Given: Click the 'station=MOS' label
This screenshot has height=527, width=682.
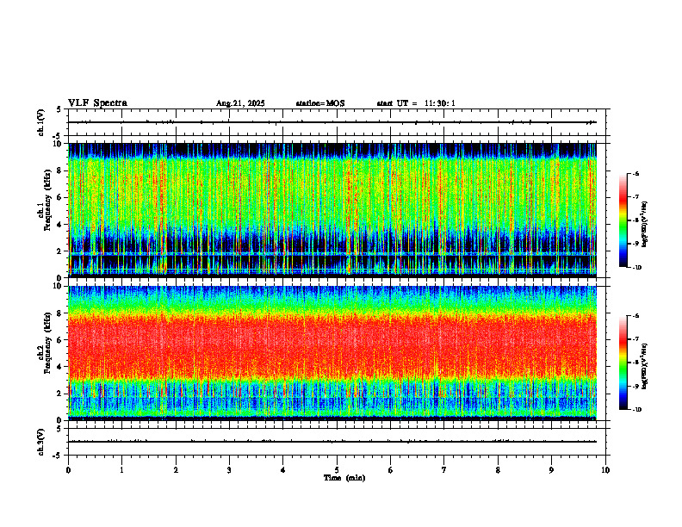Looking at the screenshot, I should pyautogui.click(x=320, y=103).
